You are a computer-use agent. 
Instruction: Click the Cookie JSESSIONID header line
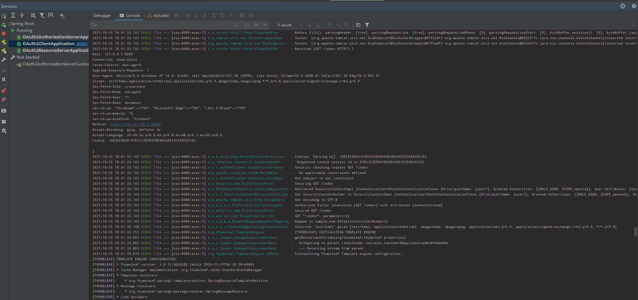click(x=144, y=141)
